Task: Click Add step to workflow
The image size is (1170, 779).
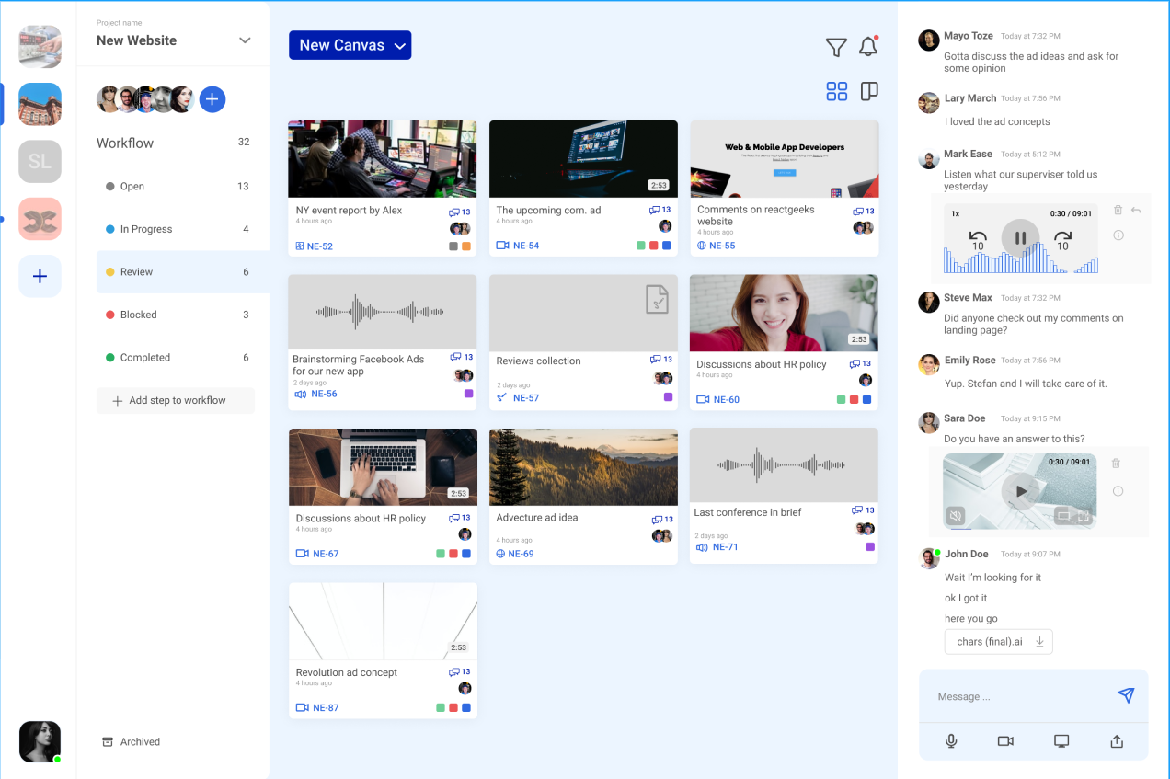Action: click(x=176, y=400)
